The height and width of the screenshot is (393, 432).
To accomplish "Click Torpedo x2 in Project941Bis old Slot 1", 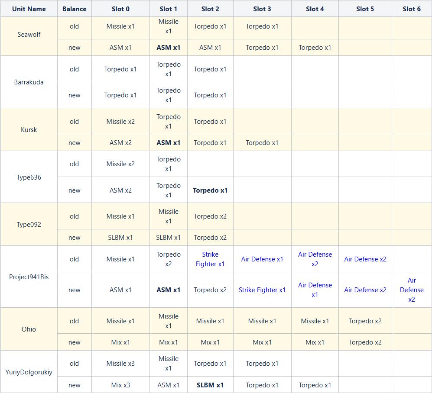I will pos(168,259).
